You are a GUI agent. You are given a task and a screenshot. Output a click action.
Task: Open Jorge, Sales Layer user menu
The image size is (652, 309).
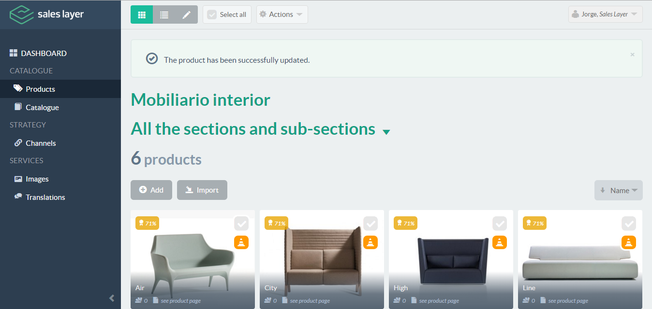(606, 14)
